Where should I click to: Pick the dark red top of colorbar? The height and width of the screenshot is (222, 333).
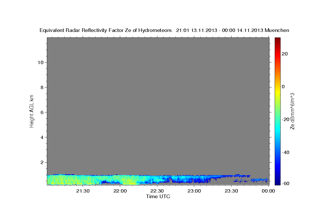point(277,39)
